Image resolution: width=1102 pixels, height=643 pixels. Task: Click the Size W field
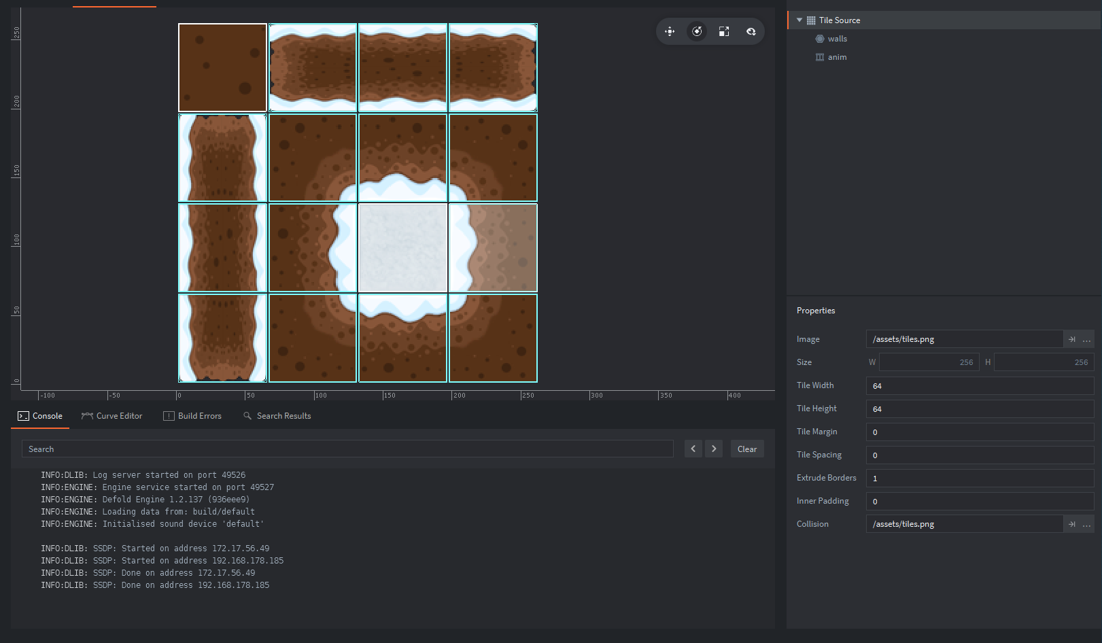929,362
